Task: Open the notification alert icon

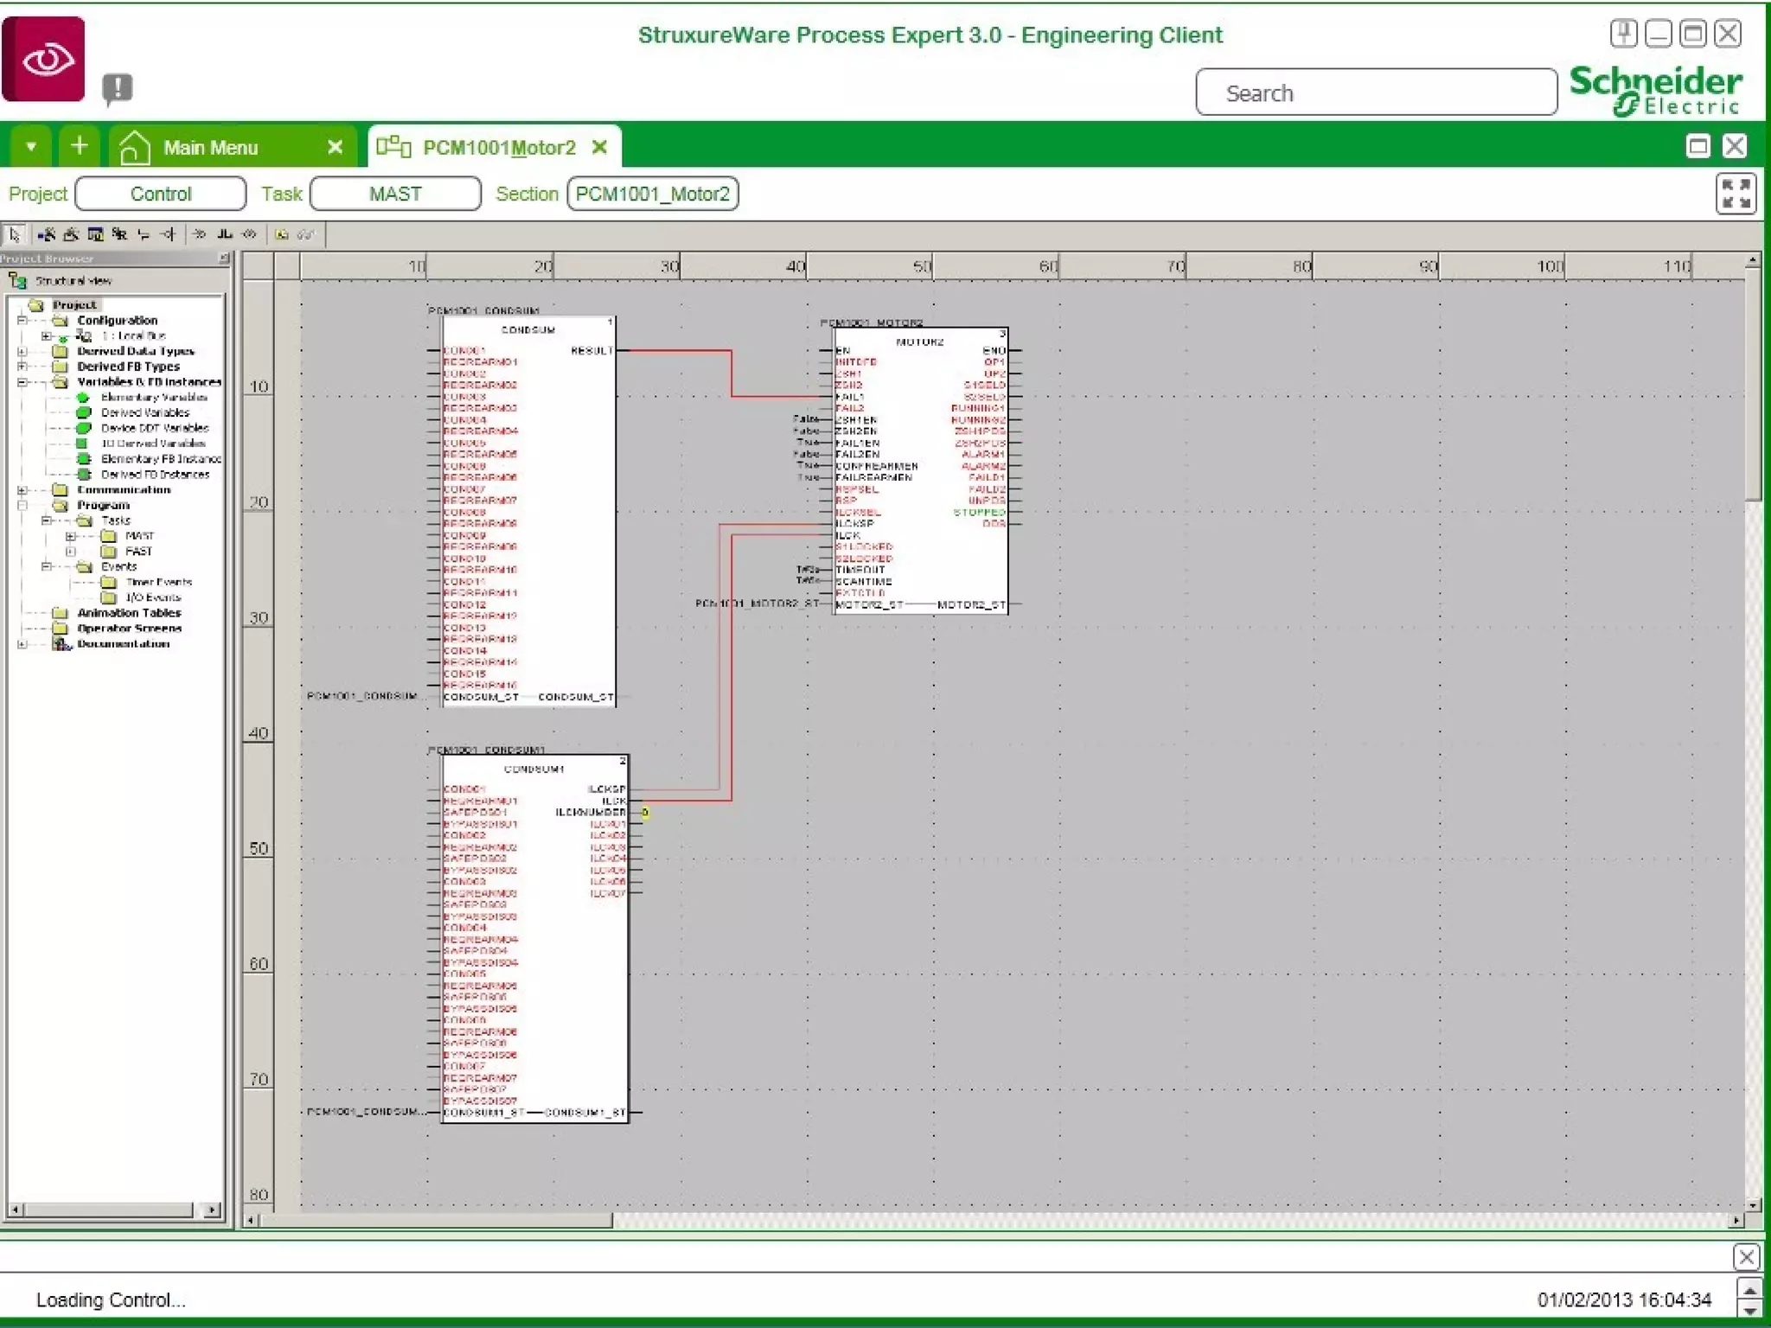Action: point(118,88)
